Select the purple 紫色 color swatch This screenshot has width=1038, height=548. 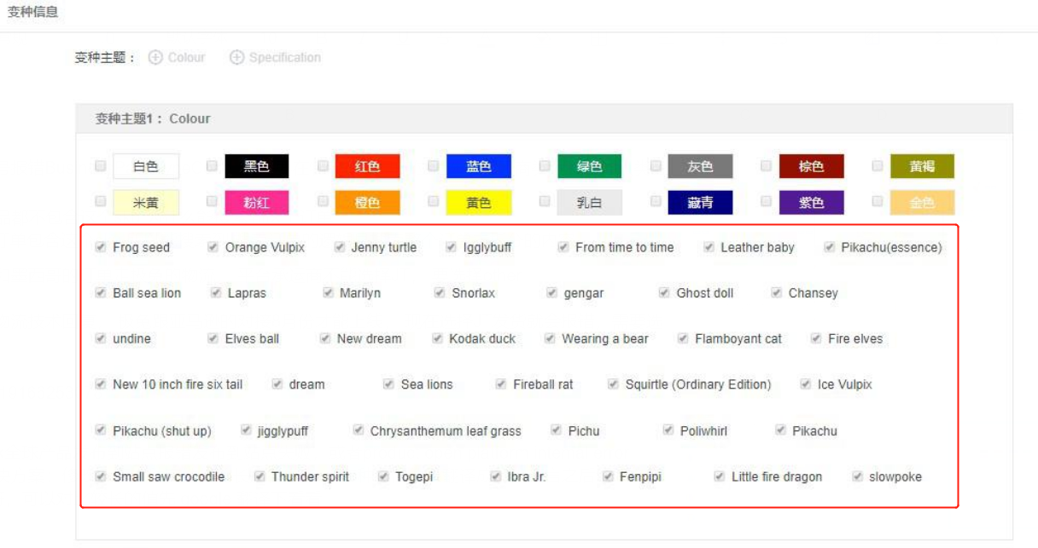coord(812,202)
